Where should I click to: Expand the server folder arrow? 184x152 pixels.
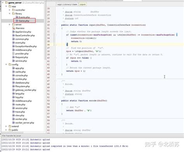click(10, 24)
